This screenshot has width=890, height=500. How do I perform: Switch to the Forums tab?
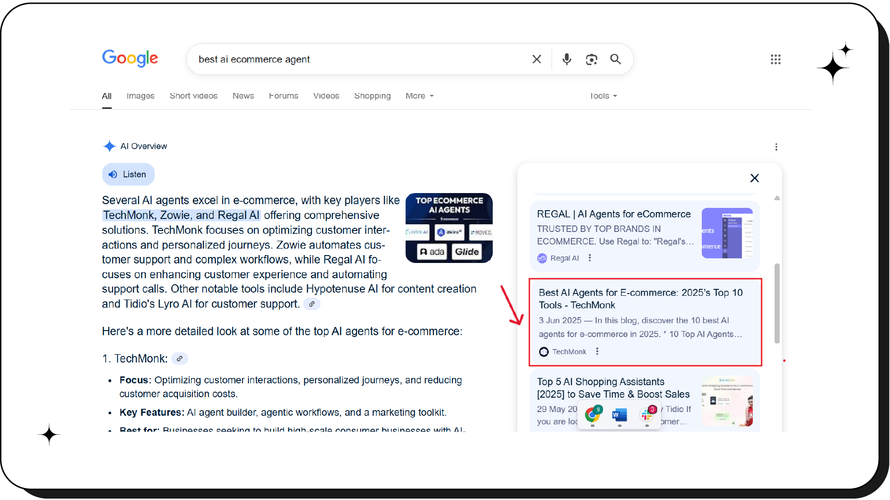pos(284,96)
